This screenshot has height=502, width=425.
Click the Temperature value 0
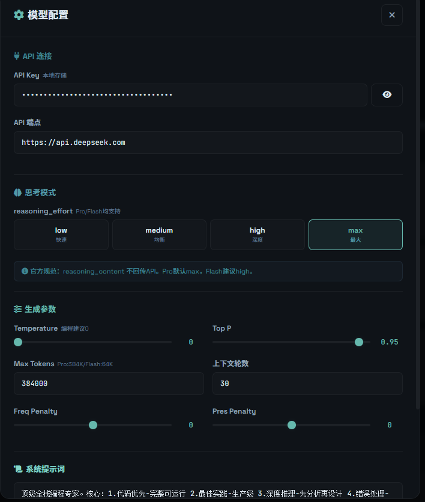pos(191,342)
